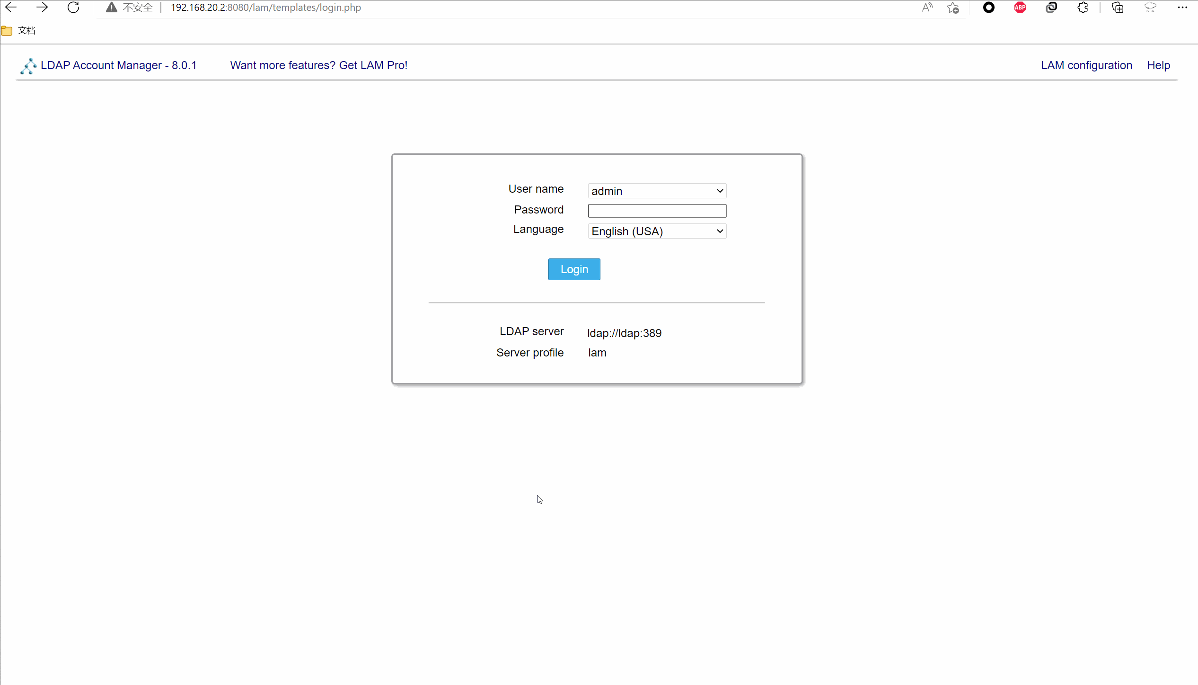Click the LDAP Account Manager logo icon

(x=28, y=66)
